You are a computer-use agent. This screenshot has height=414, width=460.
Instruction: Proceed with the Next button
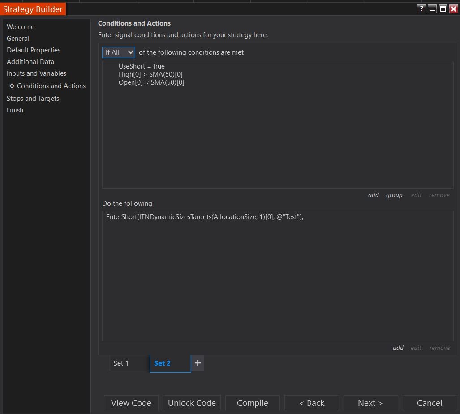[370, 403]
